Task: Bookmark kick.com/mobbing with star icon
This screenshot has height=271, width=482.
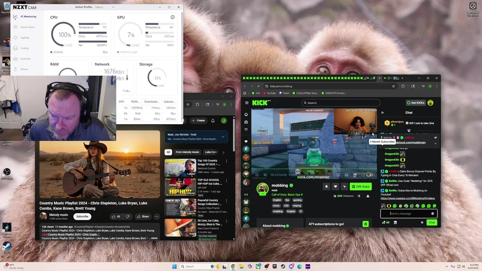Action: 394,86
